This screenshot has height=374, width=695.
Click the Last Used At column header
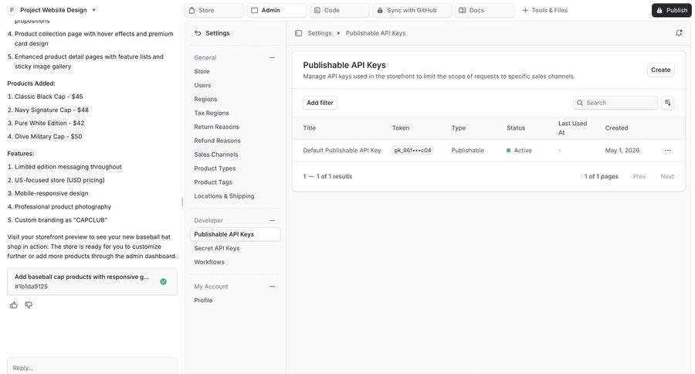(x=572, y=127)
